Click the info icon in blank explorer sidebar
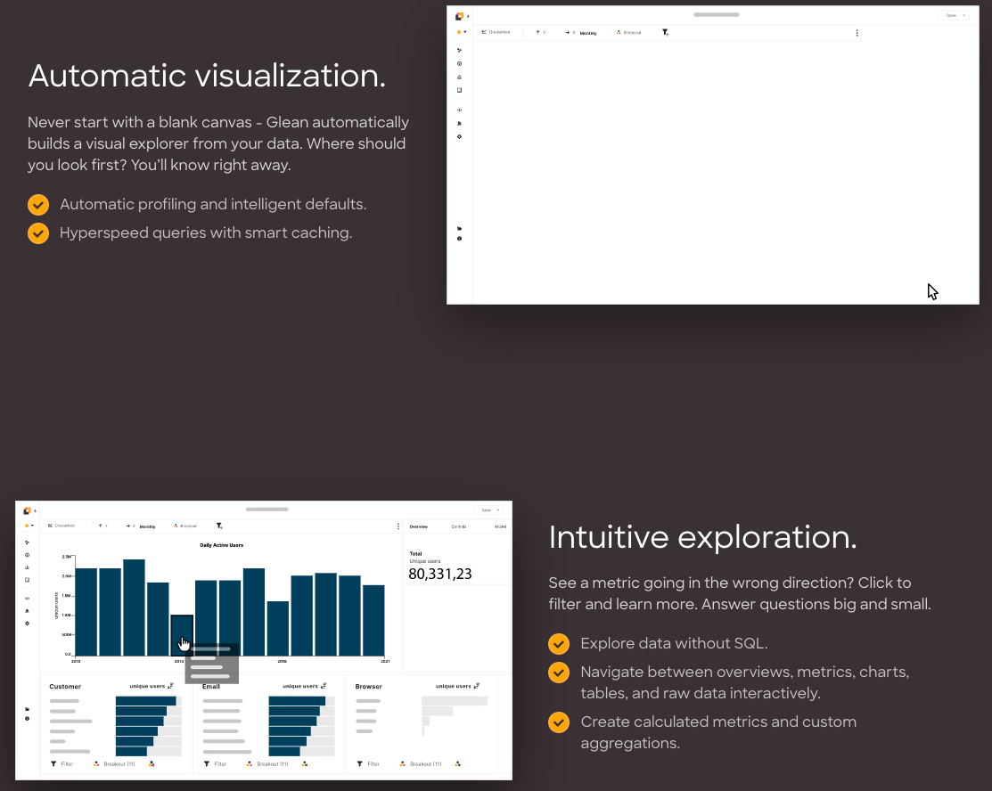The image size is (992, 791). pyautogui.click(x=459, y=239)
